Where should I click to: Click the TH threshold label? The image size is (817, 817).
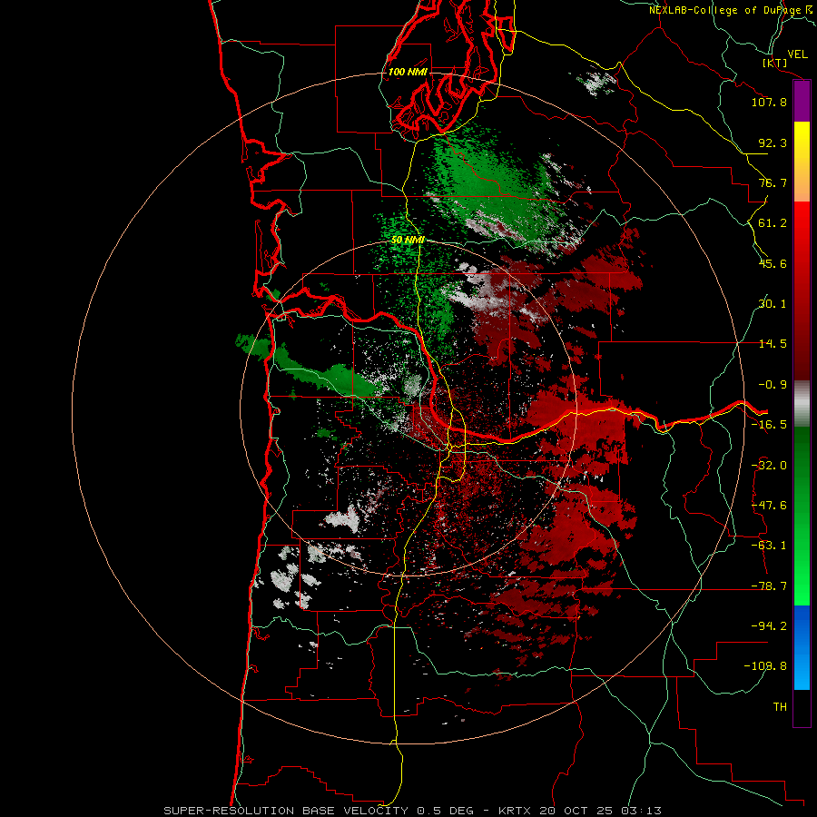pyautogui.click(x=780, y=707)
